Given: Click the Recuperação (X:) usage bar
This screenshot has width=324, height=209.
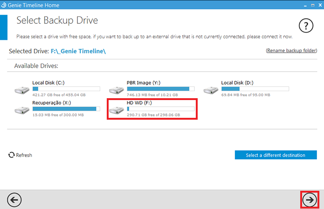Looking at the screenshot, I should click(x=66, y=108).
